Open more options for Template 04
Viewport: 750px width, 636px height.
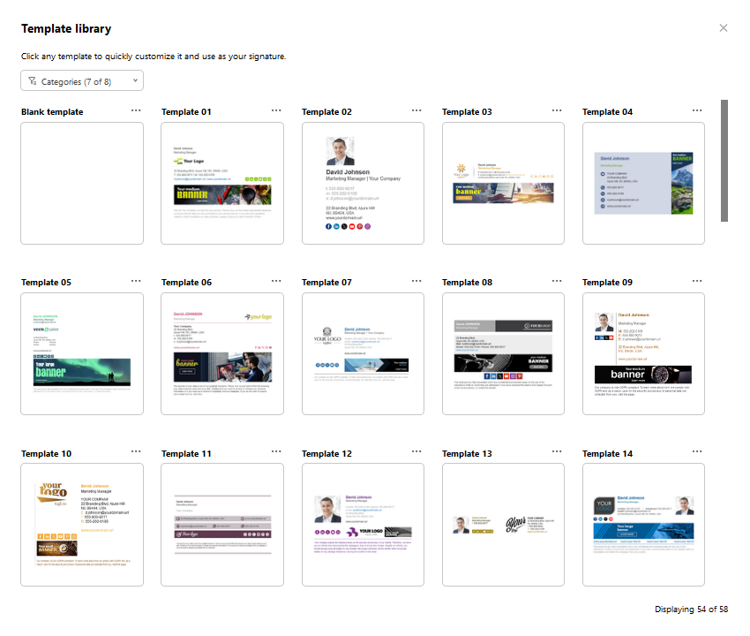coord(697,110)
